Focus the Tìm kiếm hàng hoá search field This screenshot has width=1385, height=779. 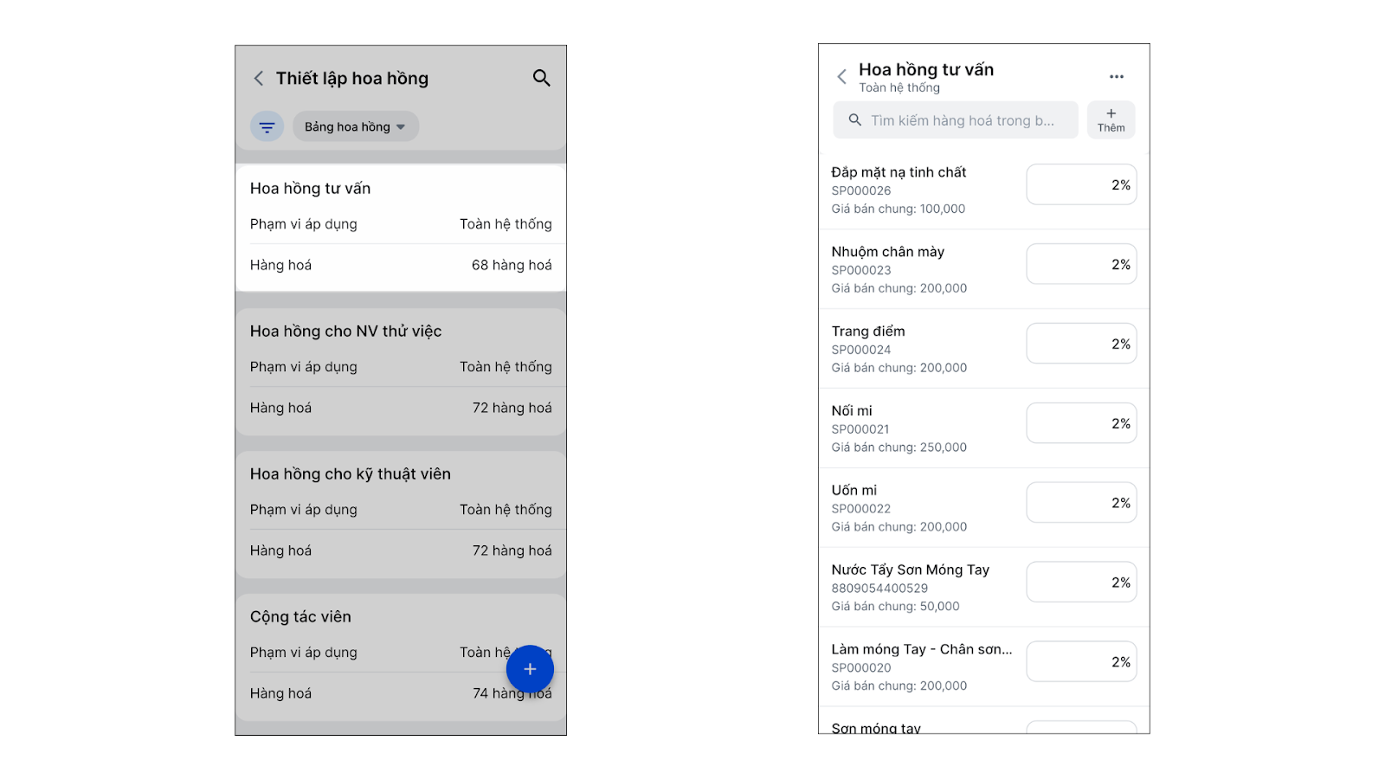coord(956,120)
